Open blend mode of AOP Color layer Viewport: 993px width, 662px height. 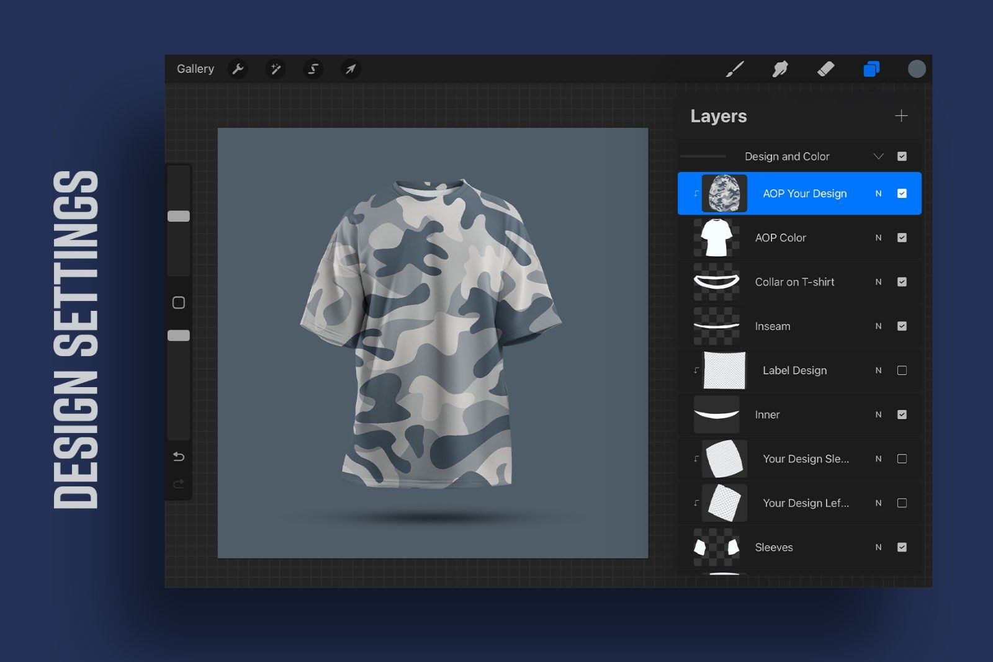[878, 238]
